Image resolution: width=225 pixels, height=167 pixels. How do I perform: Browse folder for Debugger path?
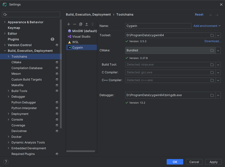212,95
